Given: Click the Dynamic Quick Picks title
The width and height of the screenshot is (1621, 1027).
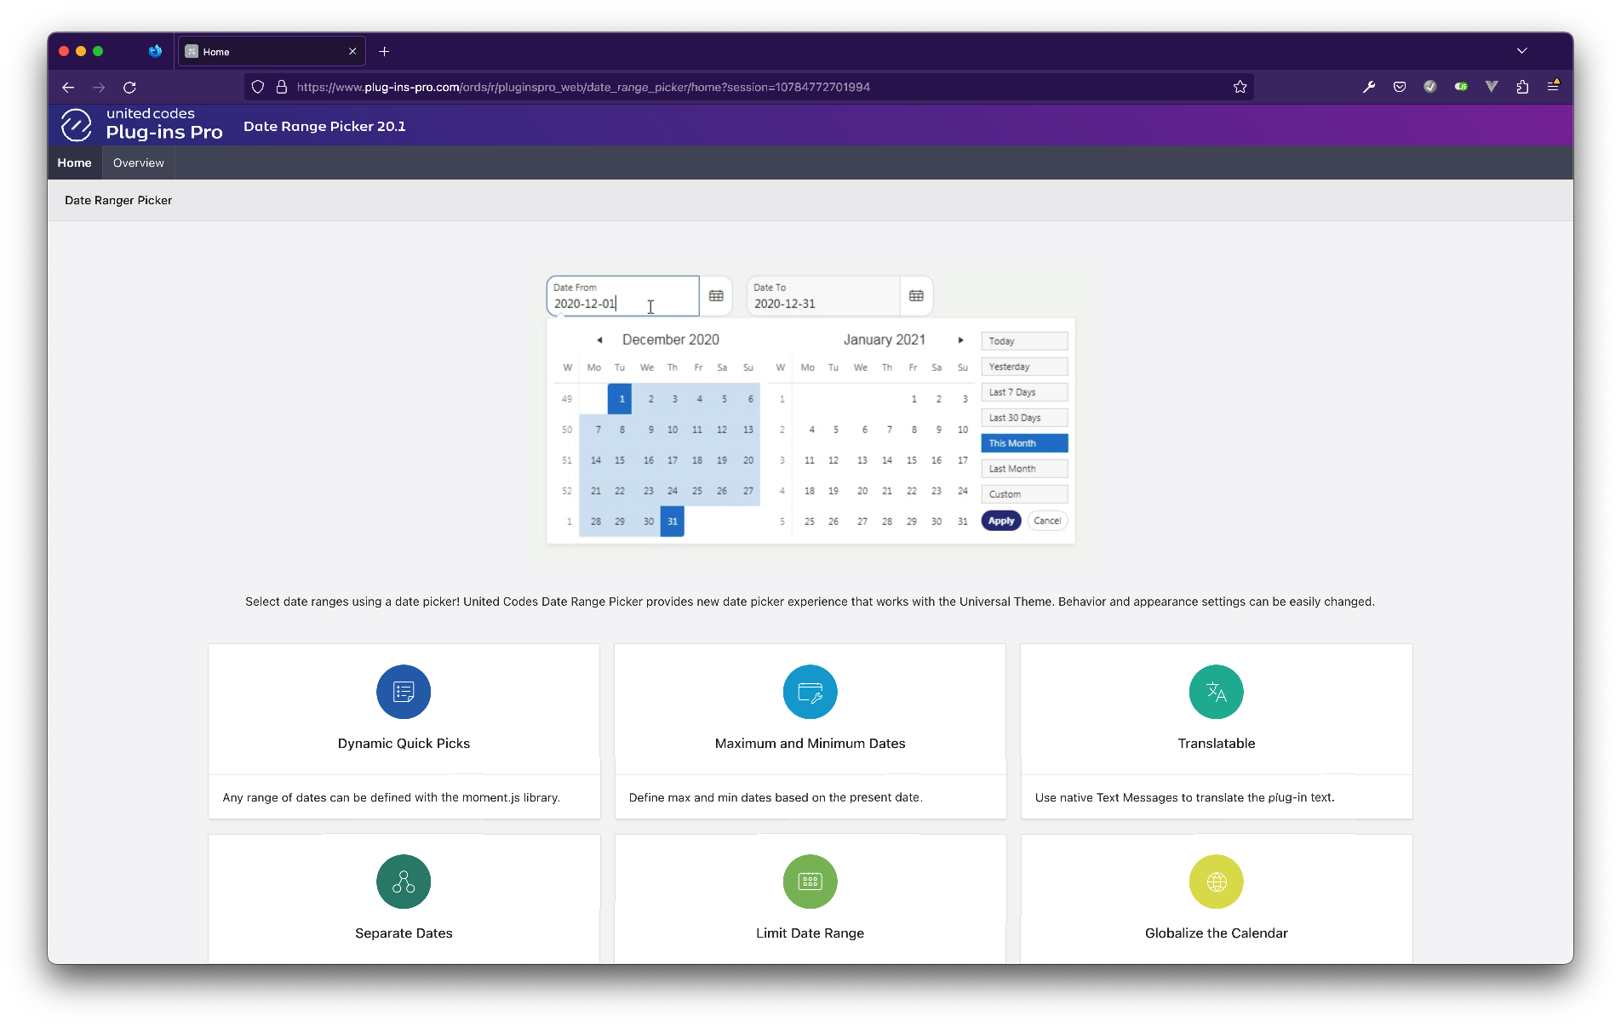Looking at the screenshot, I should tap(404, 744).
